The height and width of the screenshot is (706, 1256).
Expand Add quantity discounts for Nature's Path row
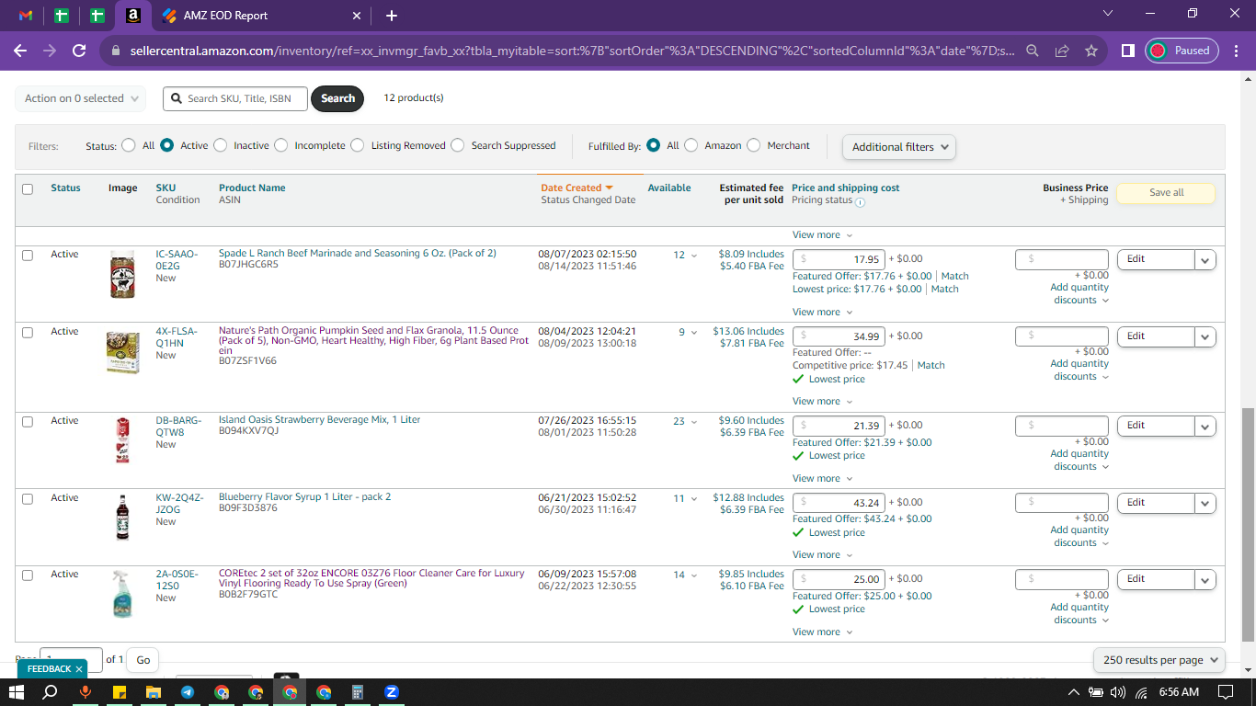(x=1079, y=370)
